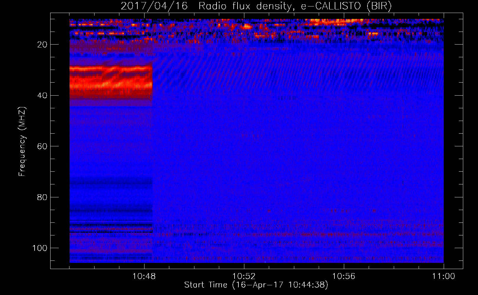This screenshot has height=295, width=478.
Task: Click the 'Start Time (16-Apr-17 10:44:38)' label
Action: point(256,285)
